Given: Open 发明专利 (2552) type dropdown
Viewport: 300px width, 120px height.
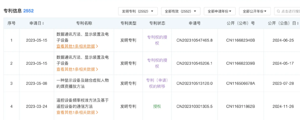Looking at the screenshot, I should point(138,11).
